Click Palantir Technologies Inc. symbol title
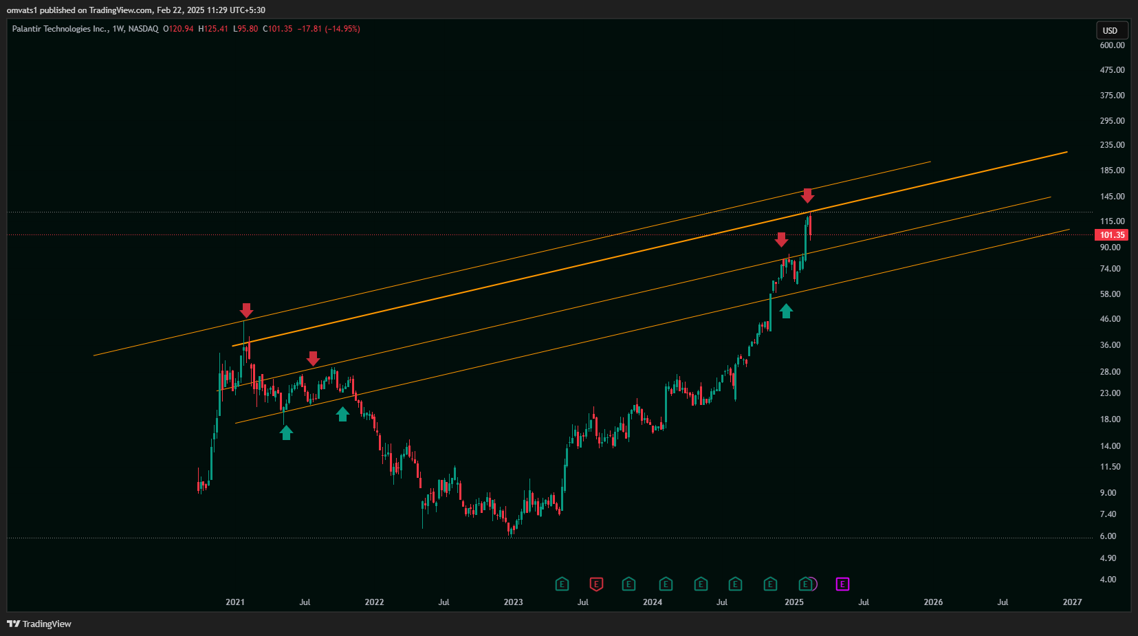This screenshot has height=636, width=1138. pos(60,29)
